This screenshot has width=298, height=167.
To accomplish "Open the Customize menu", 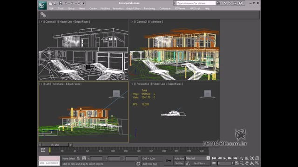I will (x=165, y=8).
